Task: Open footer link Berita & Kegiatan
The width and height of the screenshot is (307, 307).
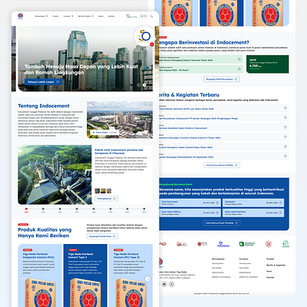Action: (x=276, y=265)
